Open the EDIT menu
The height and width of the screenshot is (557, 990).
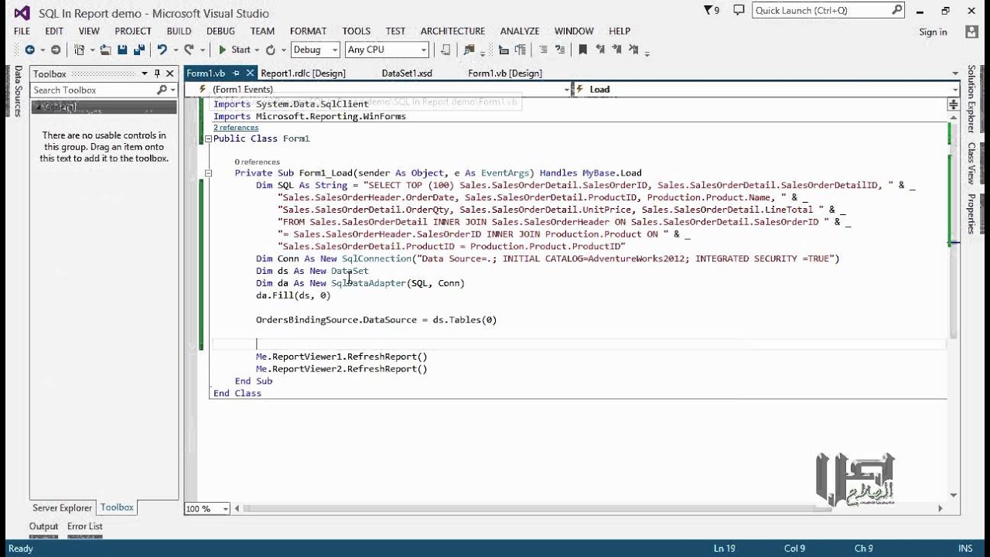coord(54,31)
